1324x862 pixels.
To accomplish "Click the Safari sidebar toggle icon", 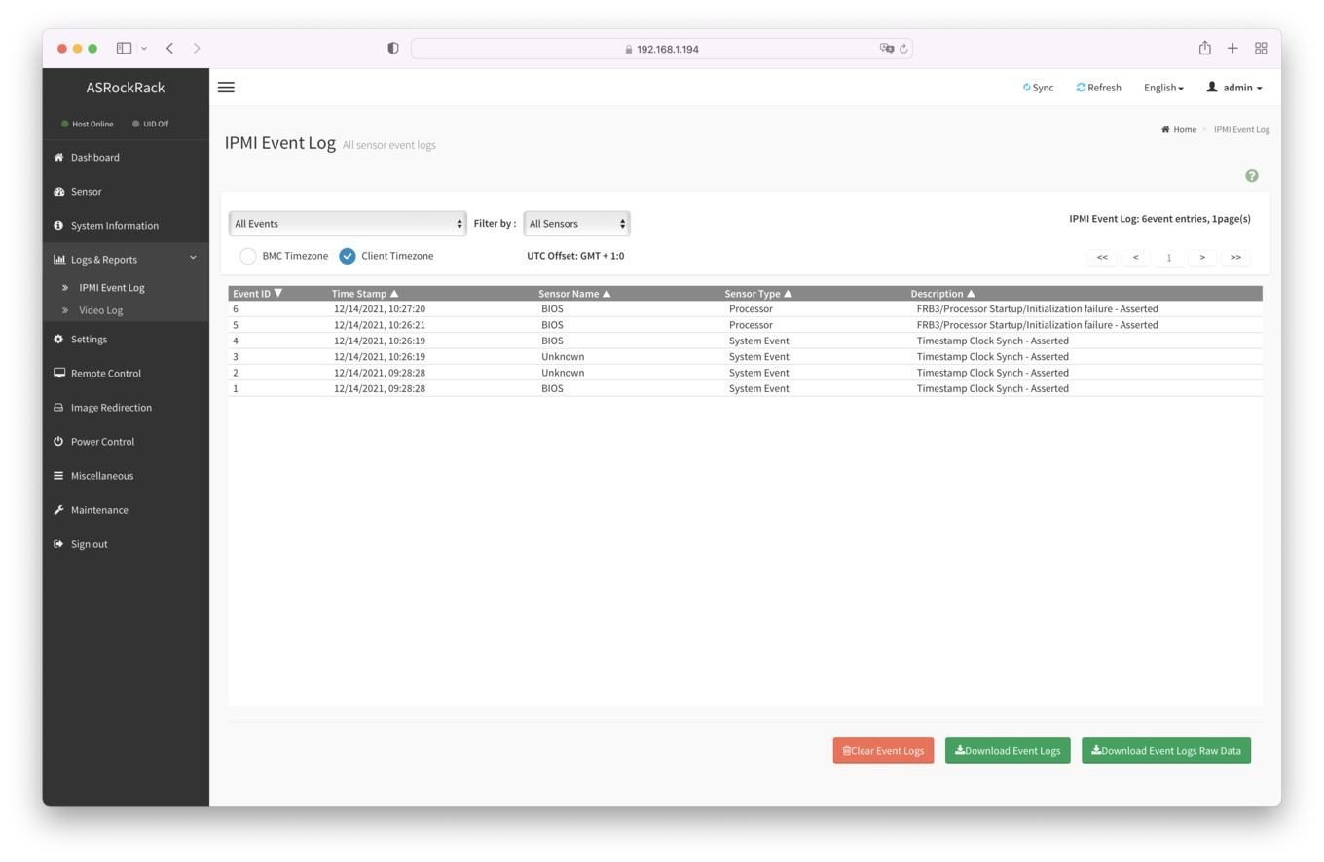I will [124, 48].
